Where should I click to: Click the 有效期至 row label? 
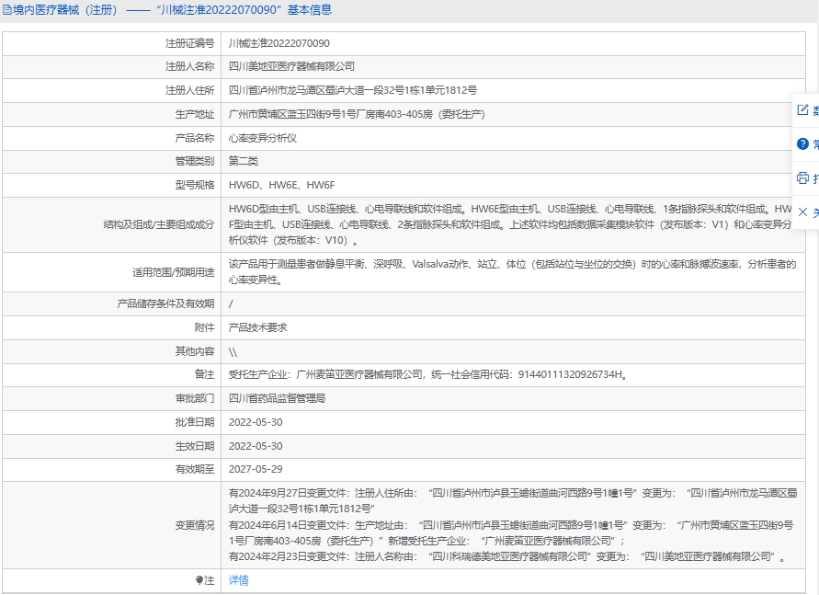(195, 469)
